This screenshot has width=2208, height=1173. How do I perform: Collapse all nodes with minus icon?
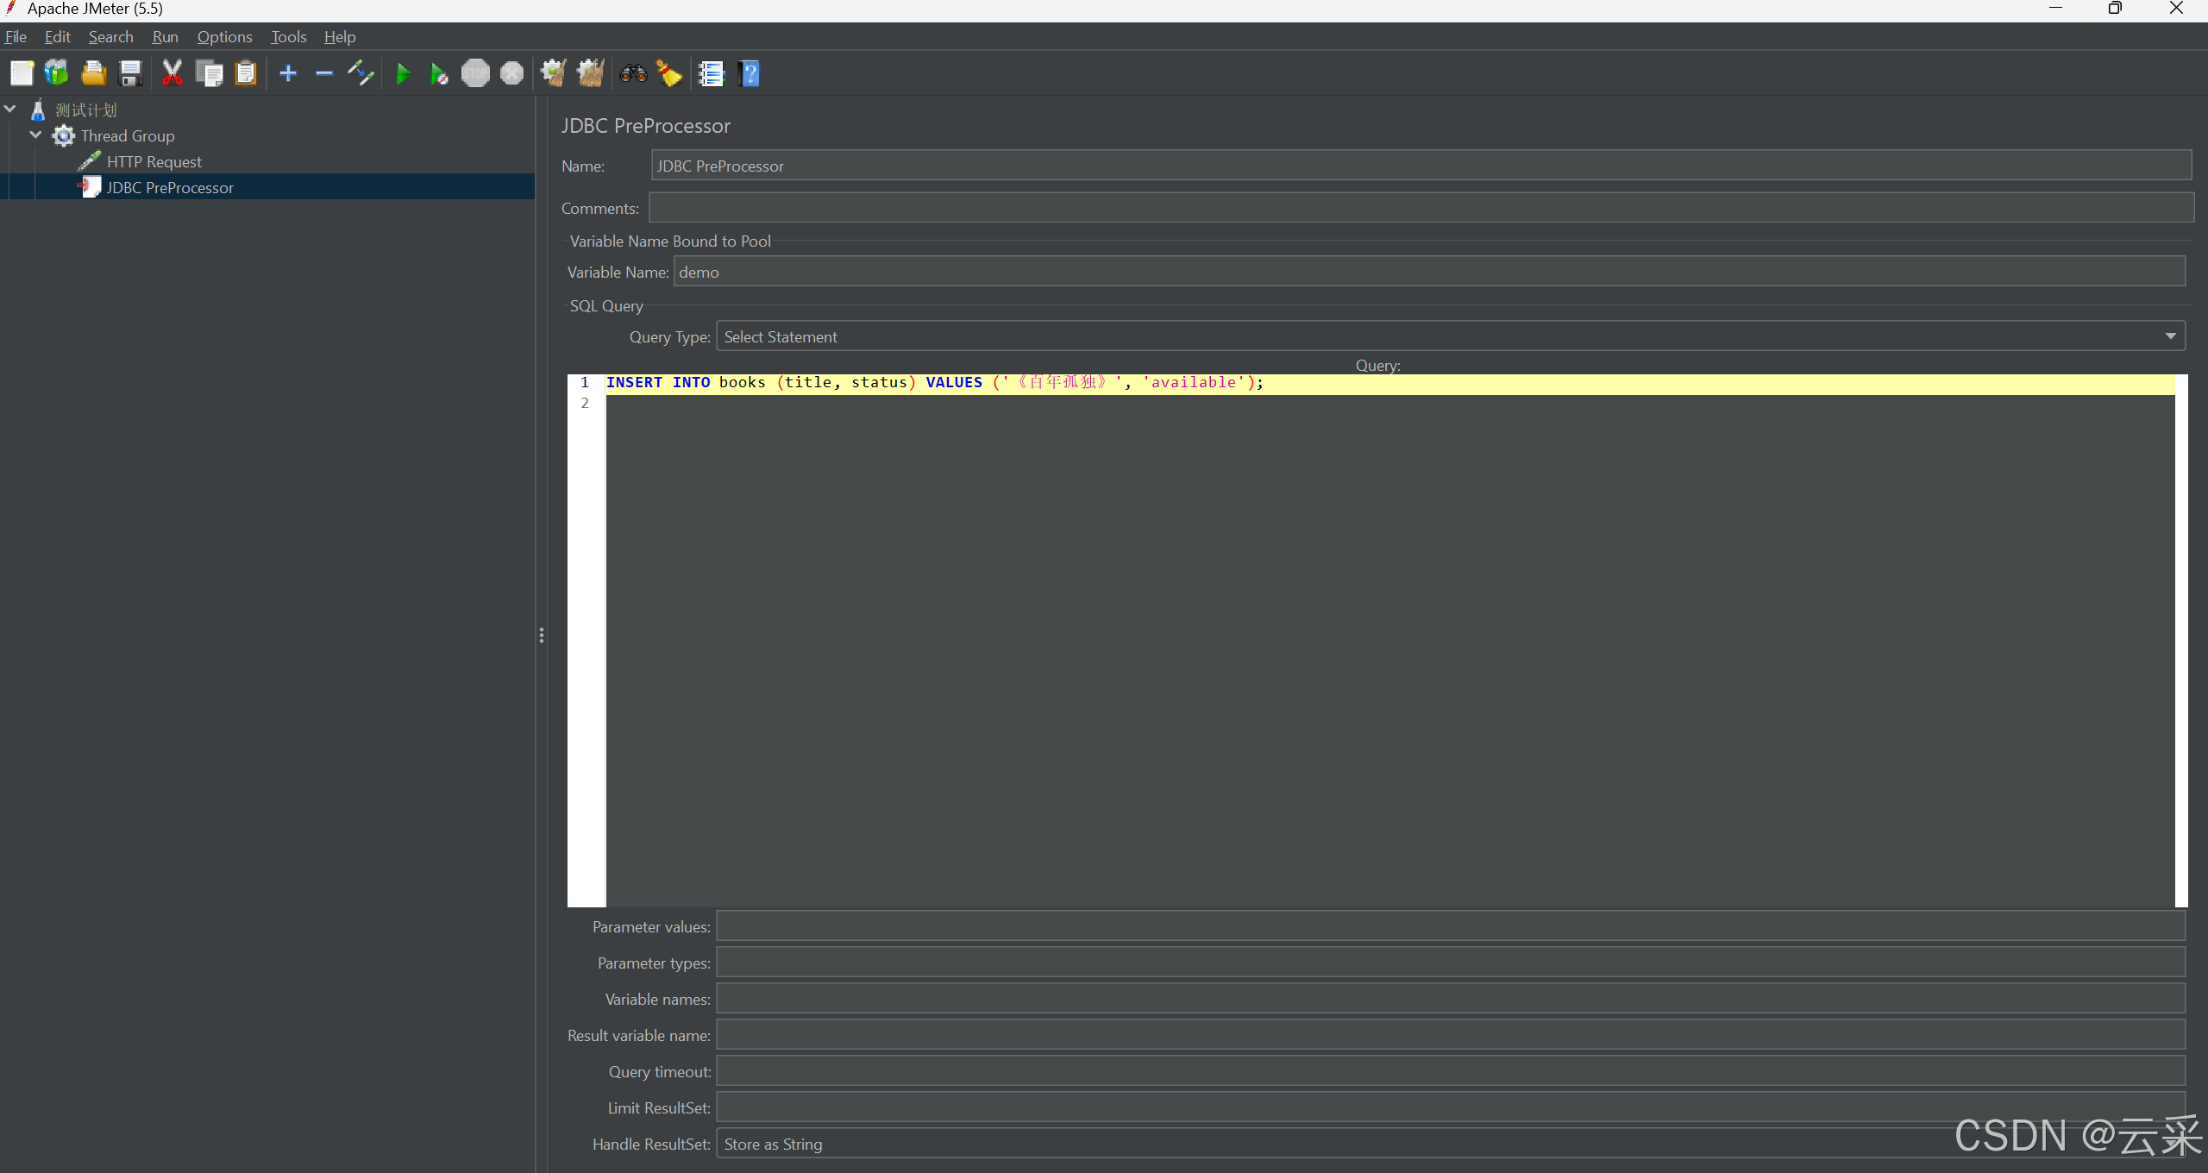324,73
